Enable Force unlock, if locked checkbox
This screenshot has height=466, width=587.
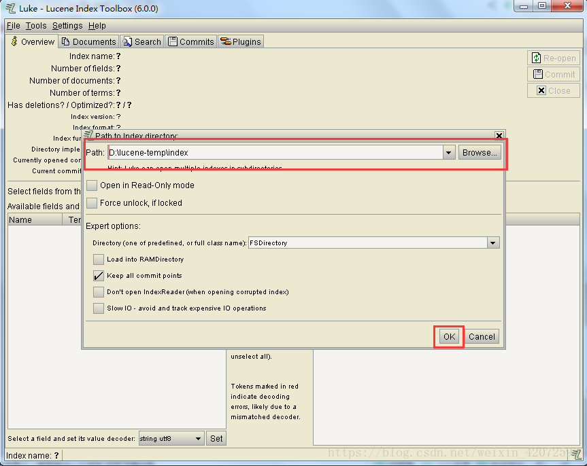point(92,202)
